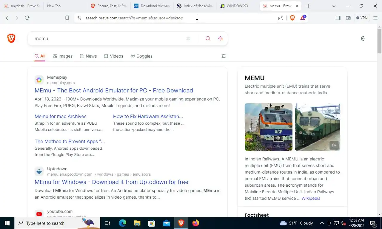Open the RCF train thumbnail image

coord(269,127)
